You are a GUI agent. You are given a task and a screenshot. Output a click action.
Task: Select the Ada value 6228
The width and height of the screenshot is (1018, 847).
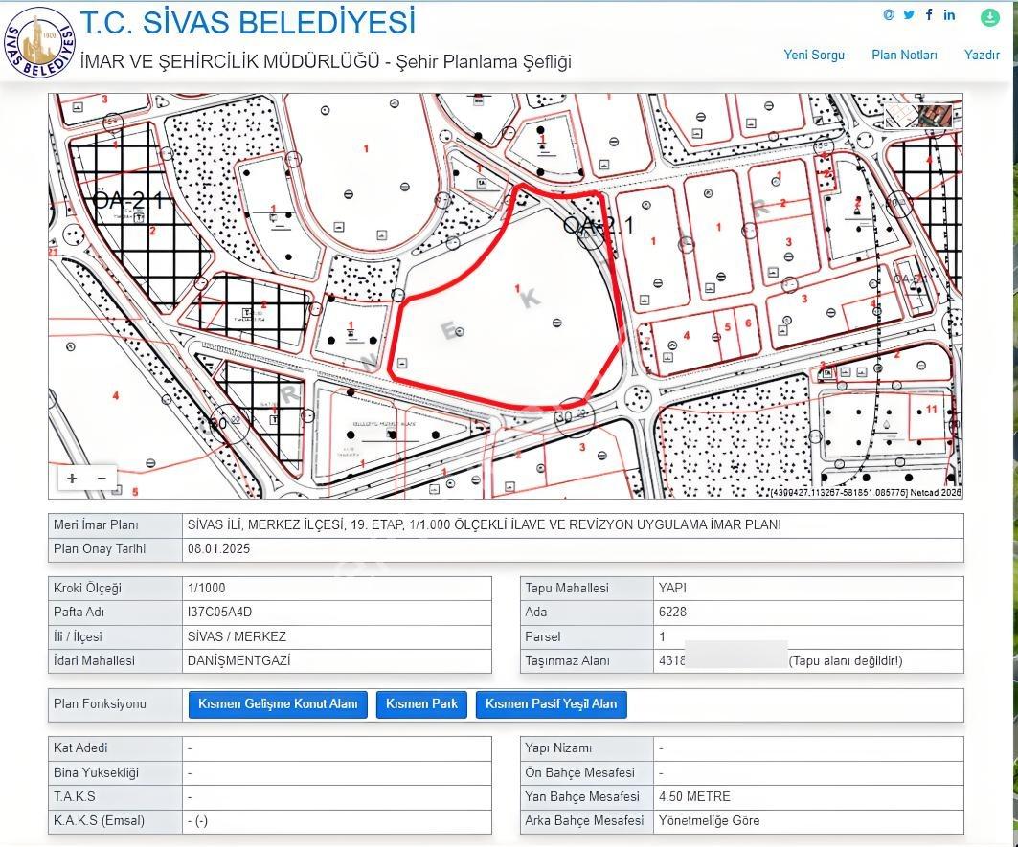[672, 613]
